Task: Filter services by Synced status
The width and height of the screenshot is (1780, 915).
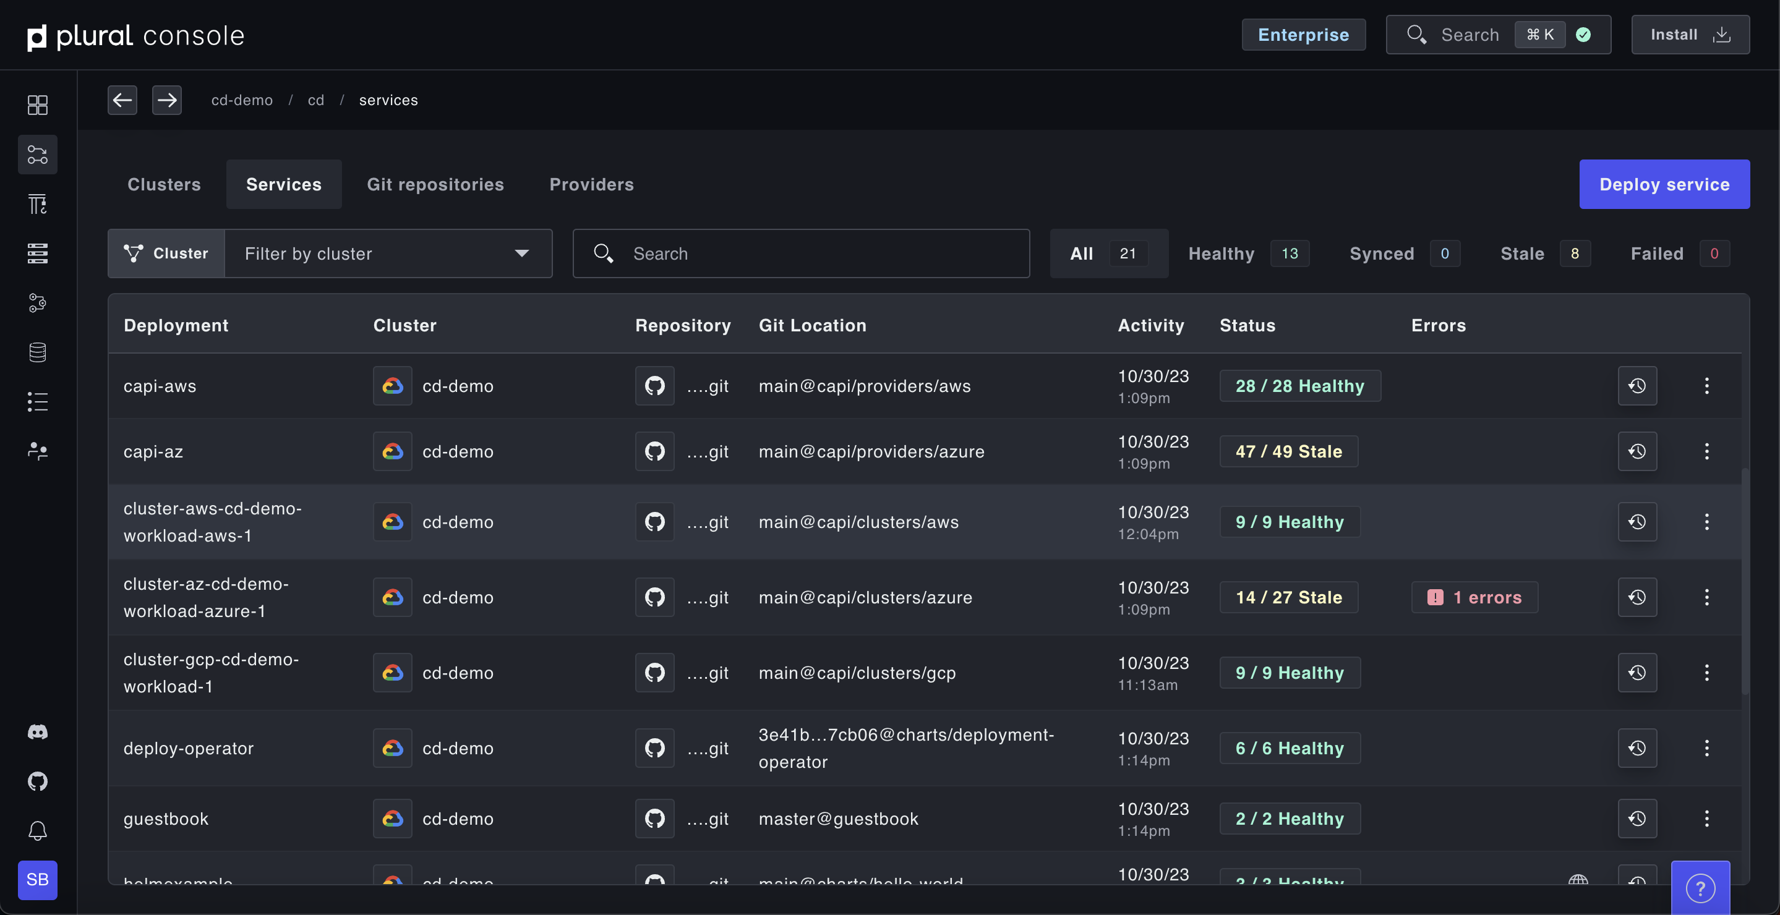Action: tap(1405, 253)
